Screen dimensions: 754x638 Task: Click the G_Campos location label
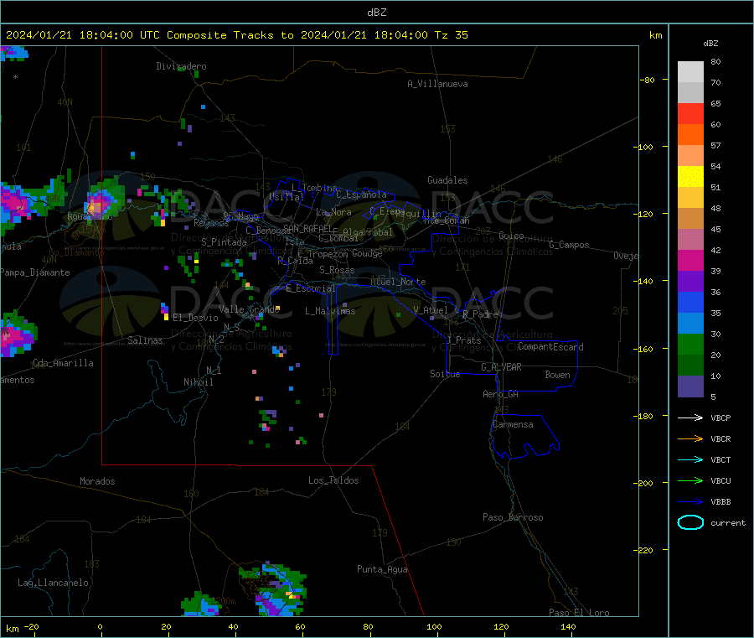coord(569,245)
